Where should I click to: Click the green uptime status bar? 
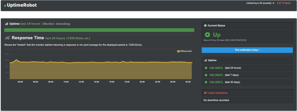coord(99,30)
